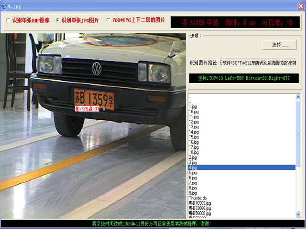Select 9.jpg in the file list
306x229 pixels.
[193, 193]
